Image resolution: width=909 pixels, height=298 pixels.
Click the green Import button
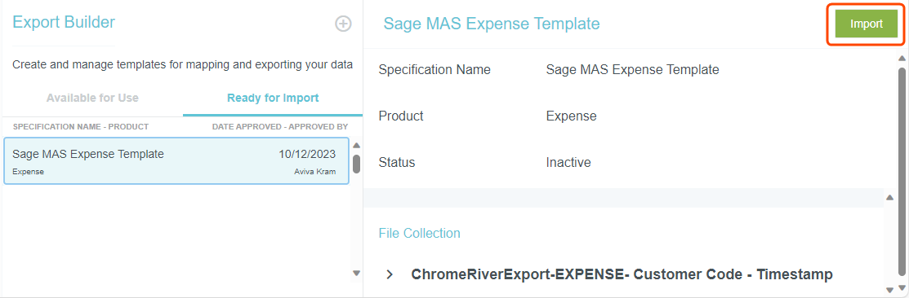[x=866, y=24]
